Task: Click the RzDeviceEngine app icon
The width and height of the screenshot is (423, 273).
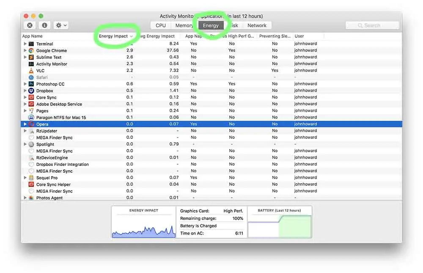Action: (31, 158)
